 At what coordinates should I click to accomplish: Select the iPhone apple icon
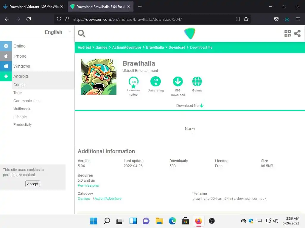coord(6,56)
